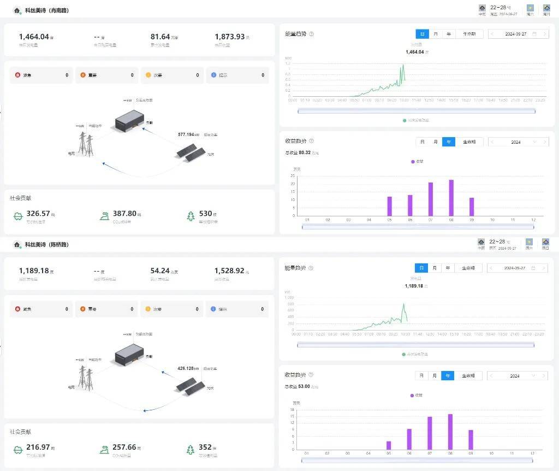Click the 周六 weather icon in the 肖南路 header
The width and height of the screenshot is (559, 471).
click(x=530, y=8)
